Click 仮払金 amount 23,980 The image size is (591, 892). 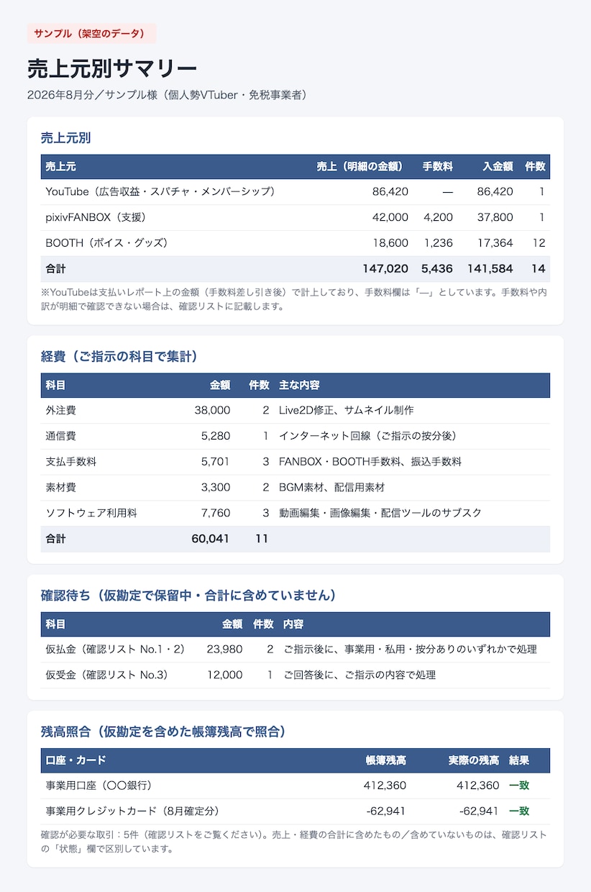(x=224, y=649)
